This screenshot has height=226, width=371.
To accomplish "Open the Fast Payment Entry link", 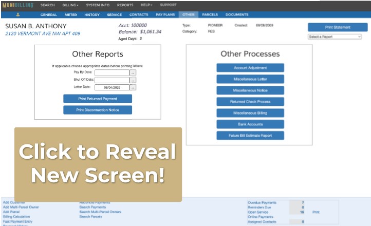I will tap(18, 221).
